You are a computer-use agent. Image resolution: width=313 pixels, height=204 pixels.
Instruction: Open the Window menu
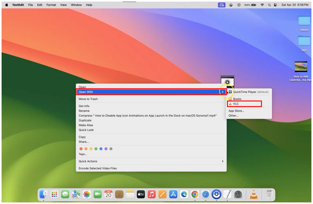click(76, 5)
